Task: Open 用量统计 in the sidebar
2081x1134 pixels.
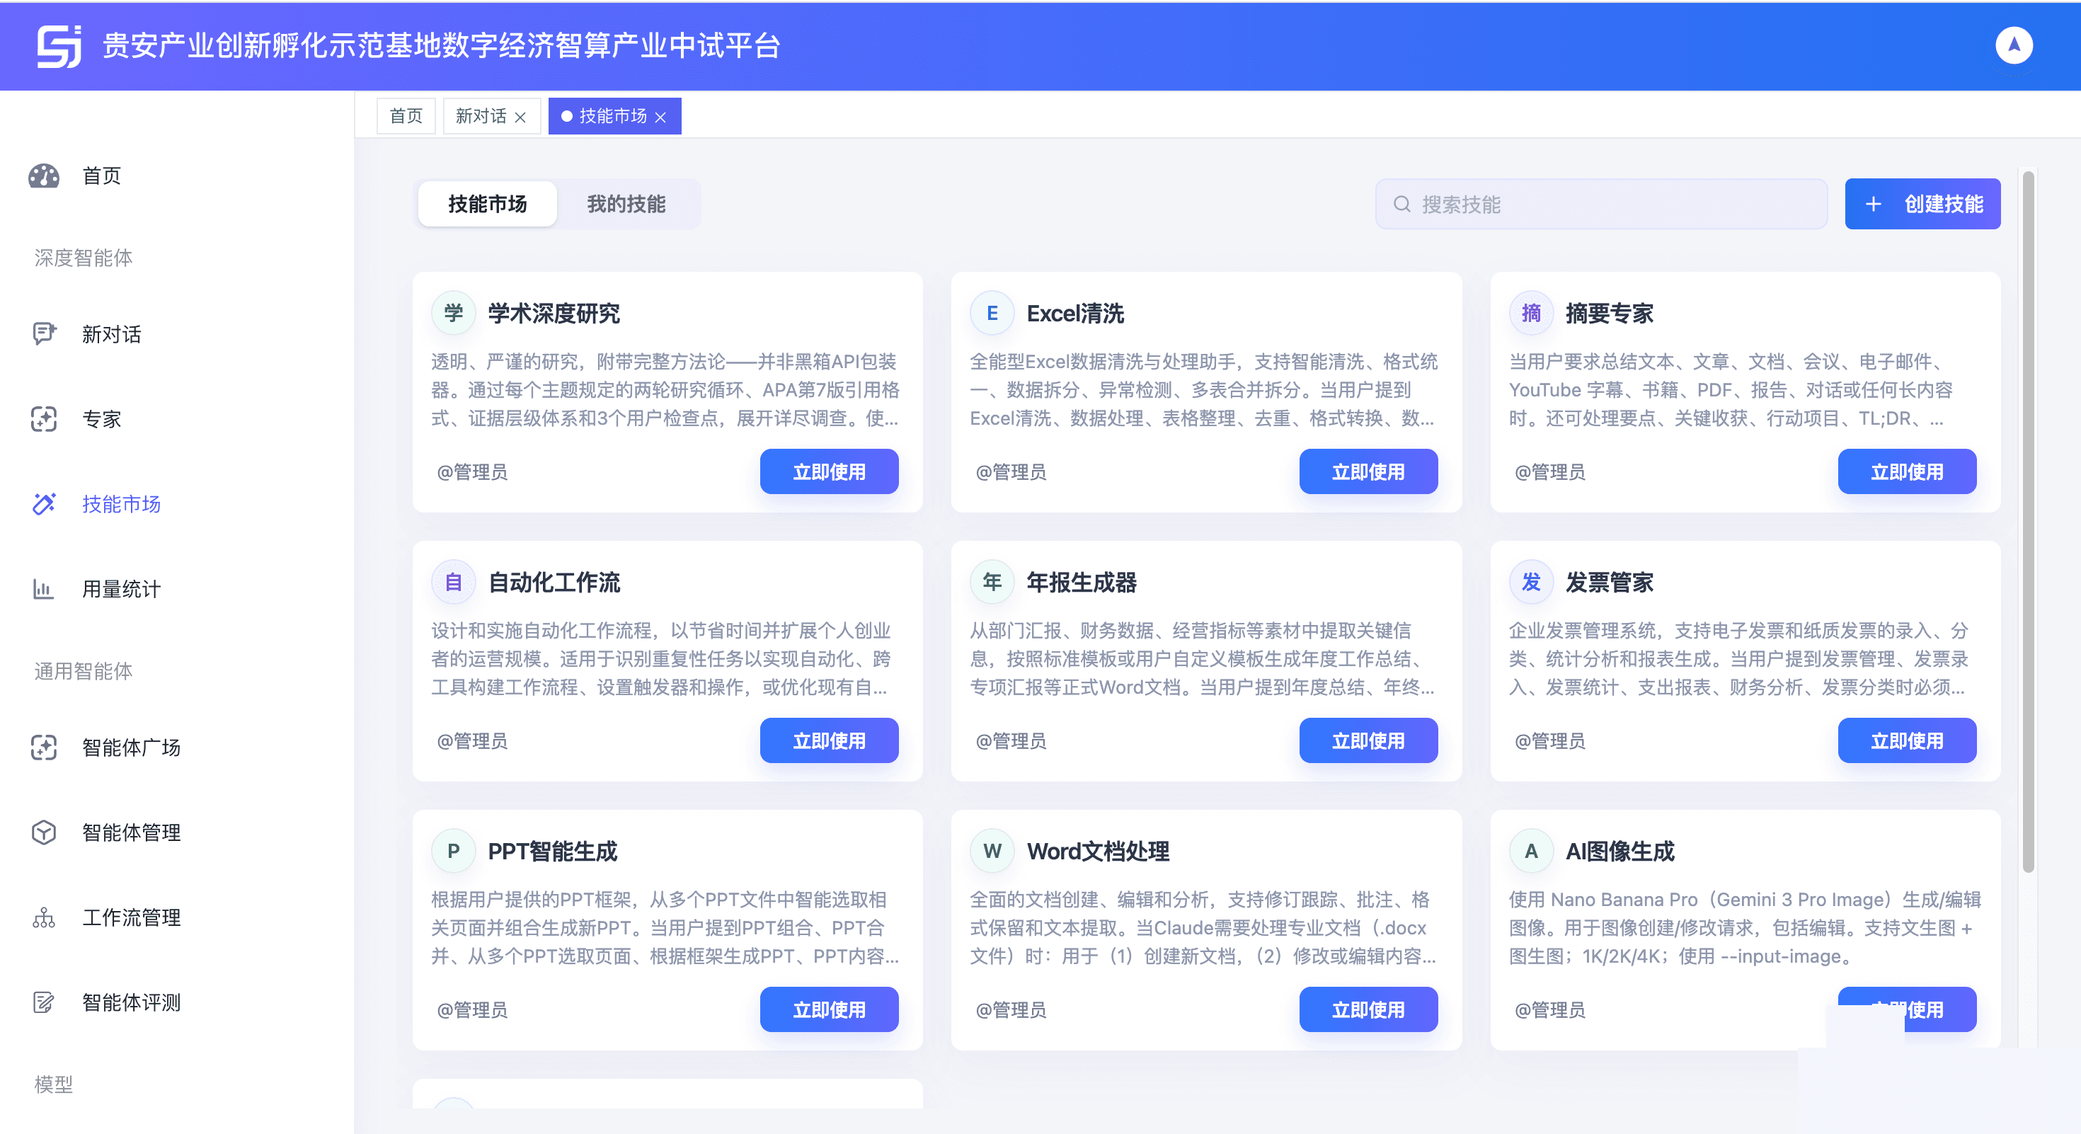Action: (x=121, y=588)
